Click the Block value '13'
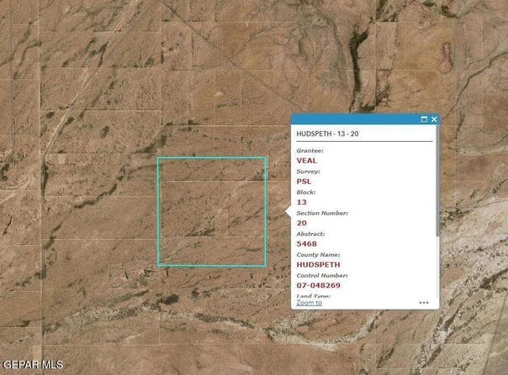Image resolution: width=508 pixels, height=375 pixels. (301, 202)
